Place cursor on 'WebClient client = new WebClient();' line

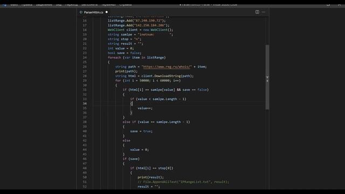[140, 30]
